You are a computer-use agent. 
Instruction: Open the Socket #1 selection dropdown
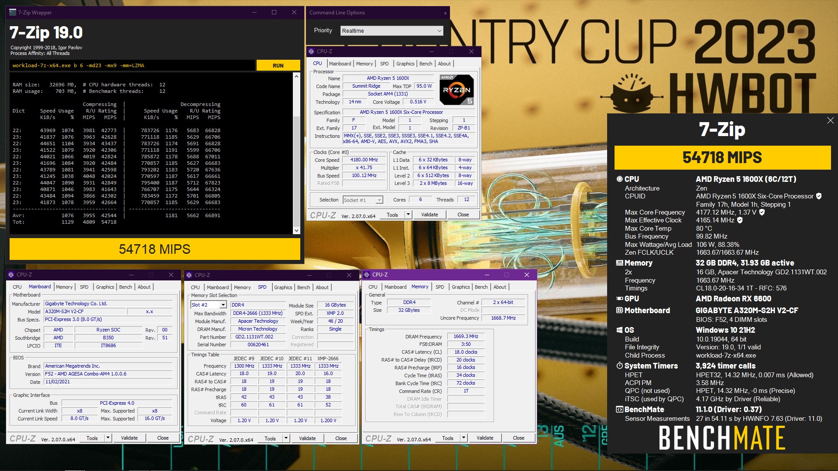363,200
